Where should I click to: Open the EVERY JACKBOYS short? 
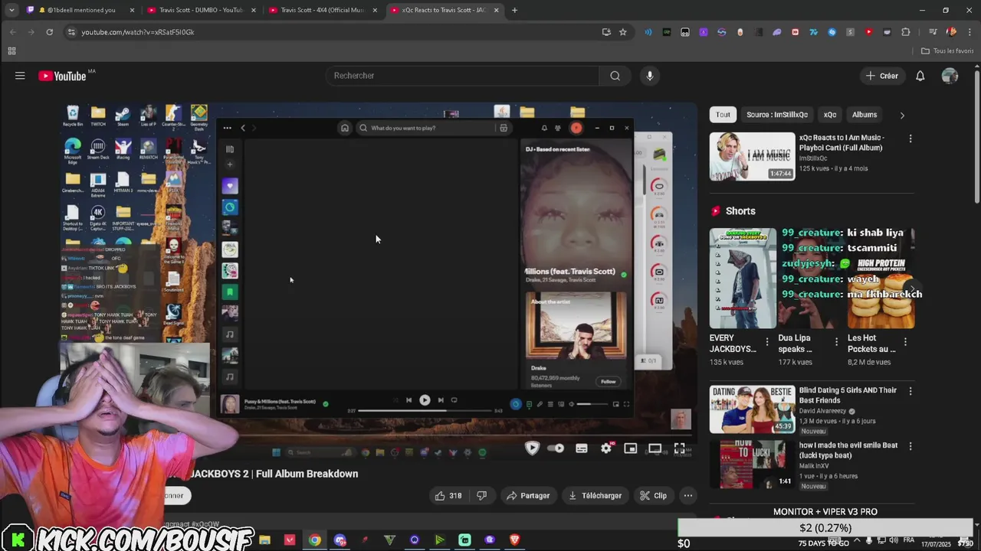point(743,278)
